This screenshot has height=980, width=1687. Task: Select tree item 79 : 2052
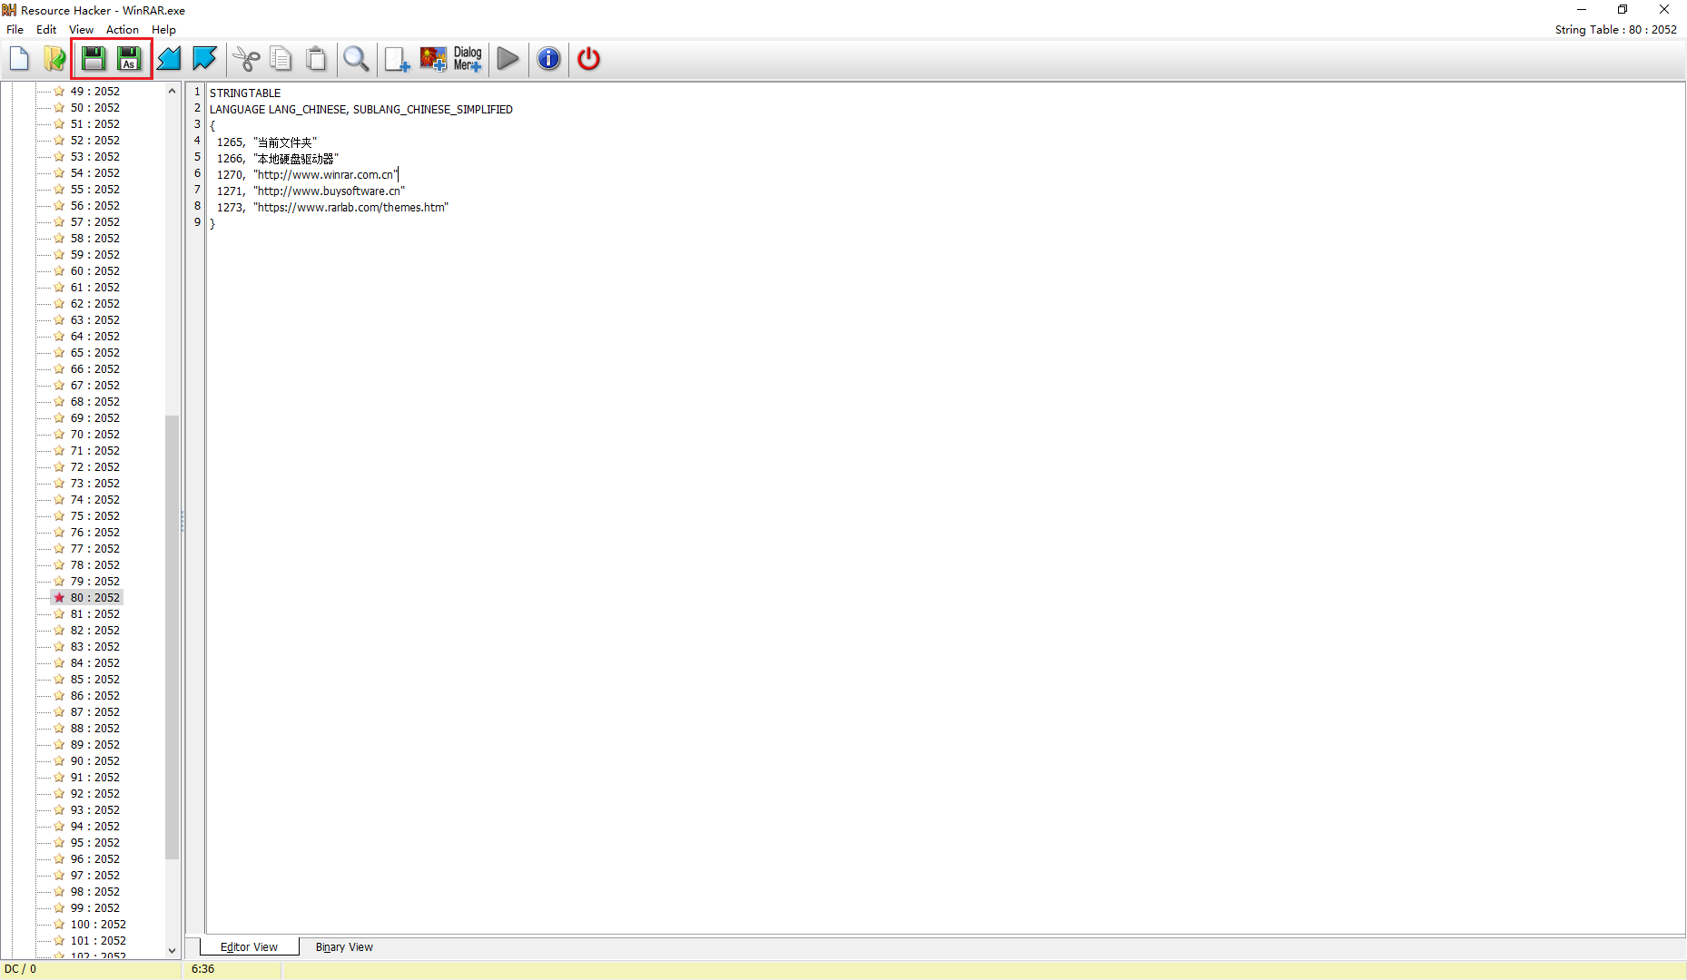[x=95, y=581]
